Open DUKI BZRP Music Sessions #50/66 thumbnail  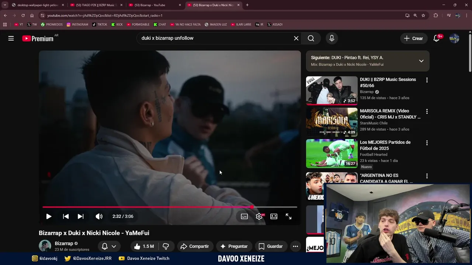pyautogui.click(x=332, y=91)
